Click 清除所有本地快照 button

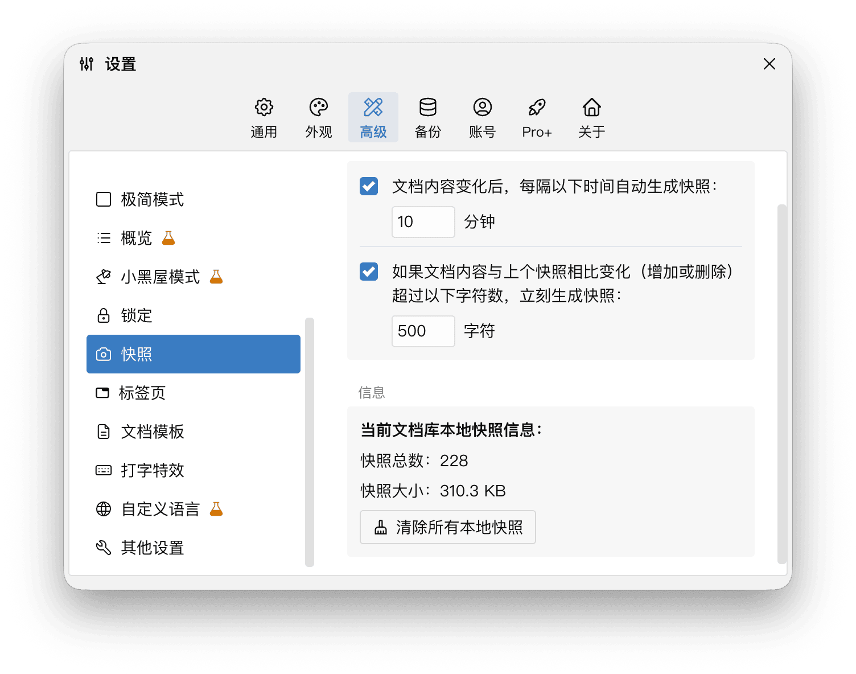448,527
